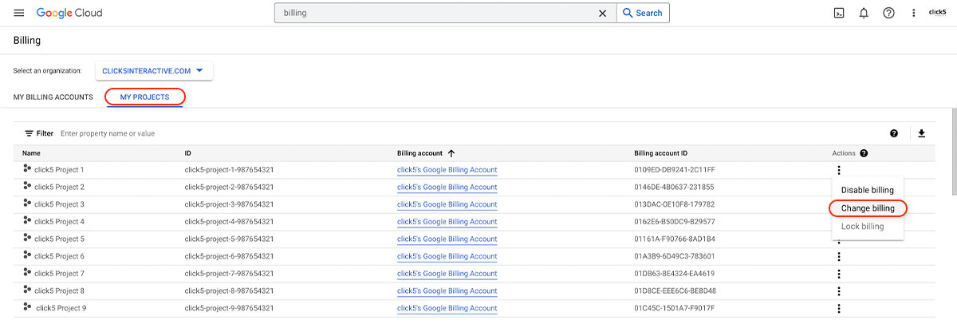Select billing account ID 01C45C-1501A7-F9017F
The width and height of the screenshot is (957, 336).
(674, 308)
